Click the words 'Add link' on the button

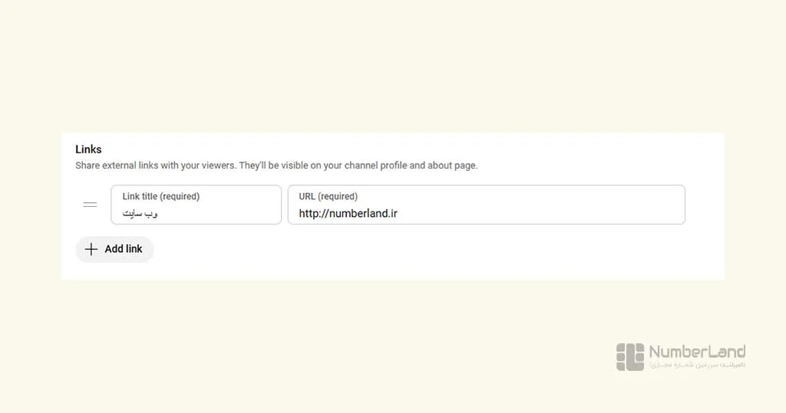pyautogui.click(x=124, y=249)
